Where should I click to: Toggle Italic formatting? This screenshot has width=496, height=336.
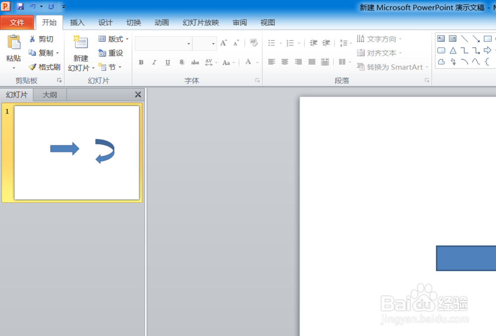coord(154,62)
